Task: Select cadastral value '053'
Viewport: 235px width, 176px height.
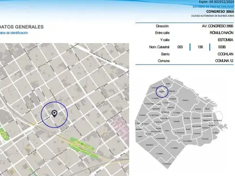Action: click(180, 47)
